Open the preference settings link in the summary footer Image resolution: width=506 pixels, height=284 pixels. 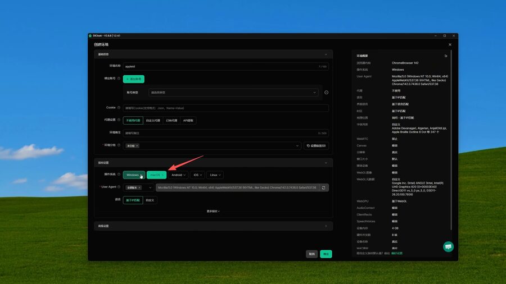(396, 253)
